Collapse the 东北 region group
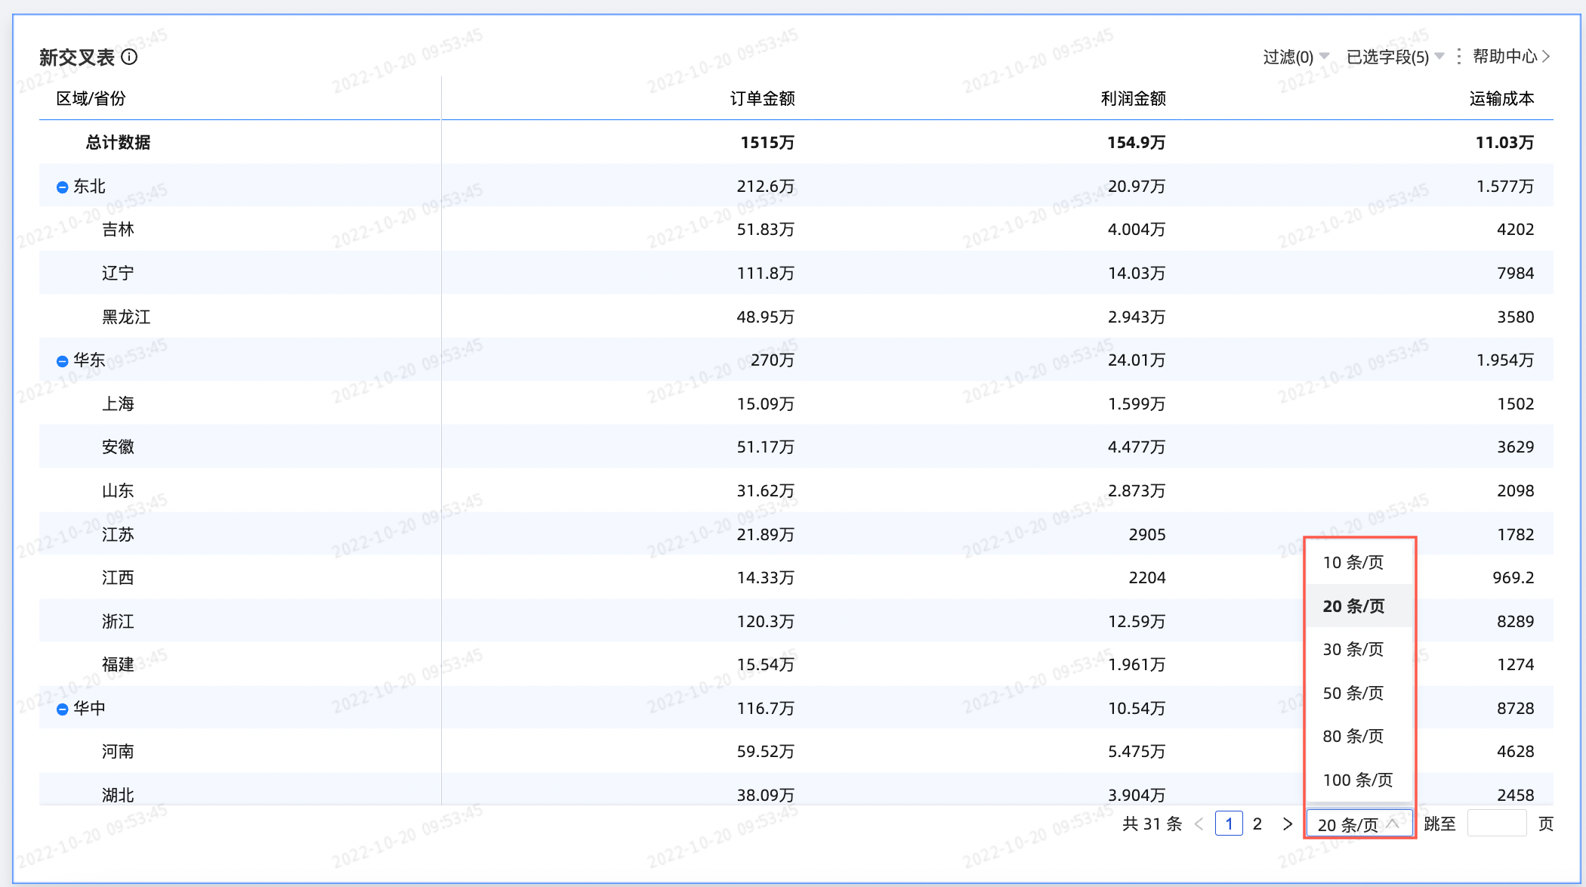Image resolution: width=1586 pixels, height=887 pixels. tap(63, 187)
